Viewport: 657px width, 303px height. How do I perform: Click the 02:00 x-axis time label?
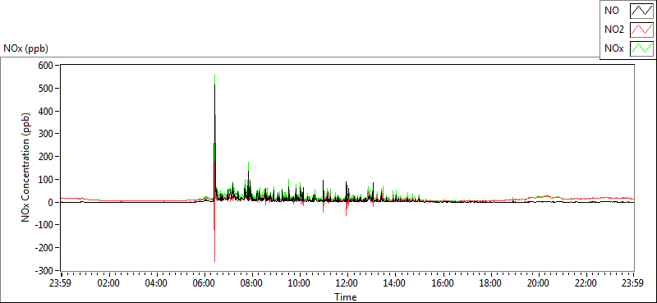(109, 282)
